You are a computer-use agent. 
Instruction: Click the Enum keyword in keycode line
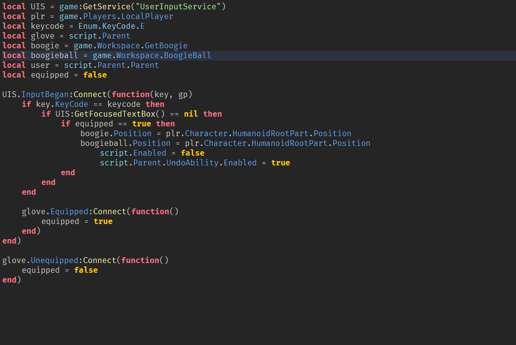pos(88,26)
